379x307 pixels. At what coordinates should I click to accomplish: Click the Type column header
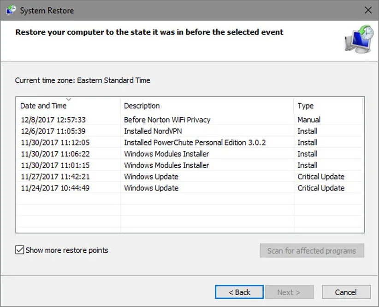(x=305, y=106)
